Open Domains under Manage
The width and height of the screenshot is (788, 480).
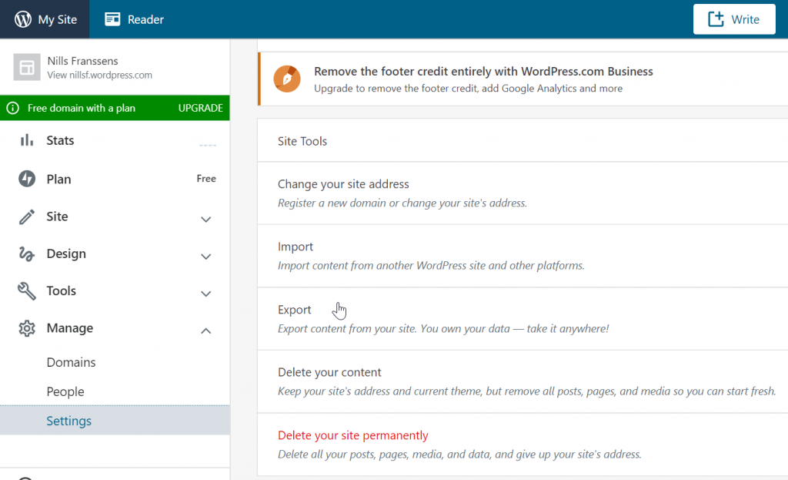pyautogui.click(x=71, y=362)
